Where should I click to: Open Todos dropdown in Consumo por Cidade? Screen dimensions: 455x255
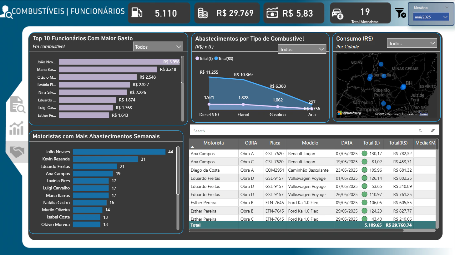point(412,43)
